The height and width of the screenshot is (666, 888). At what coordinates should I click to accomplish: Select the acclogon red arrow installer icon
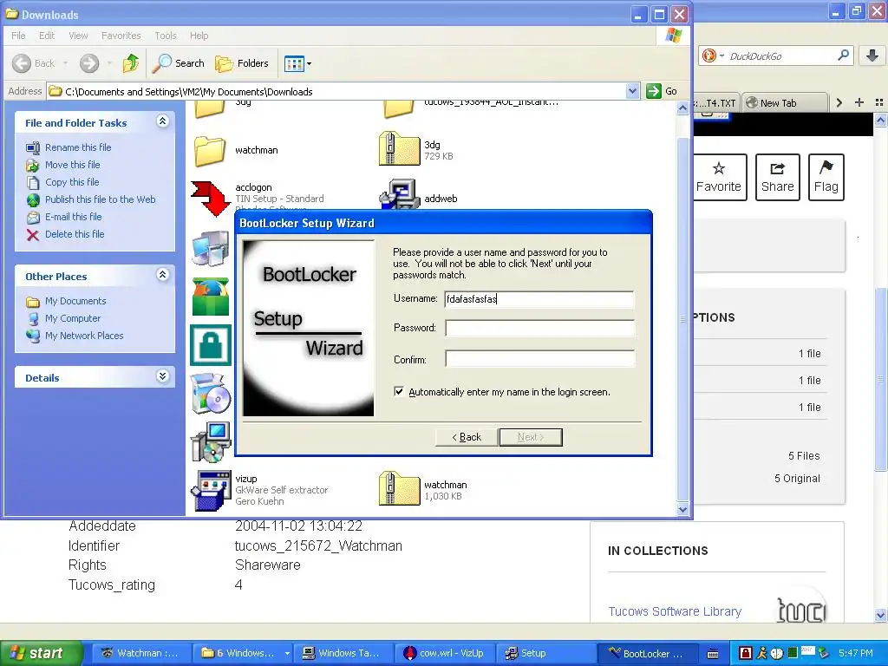click(210, 199)
